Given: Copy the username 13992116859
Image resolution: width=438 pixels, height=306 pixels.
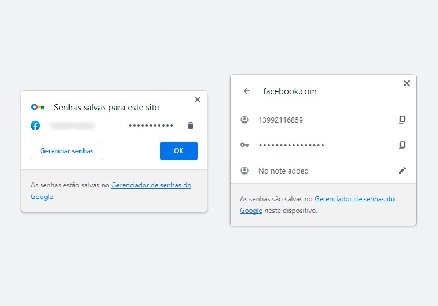Looking at the screenshot, I should click(x=402, y=120).
